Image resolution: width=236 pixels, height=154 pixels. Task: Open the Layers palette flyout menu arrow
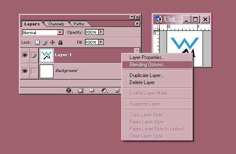click(137, 24)
